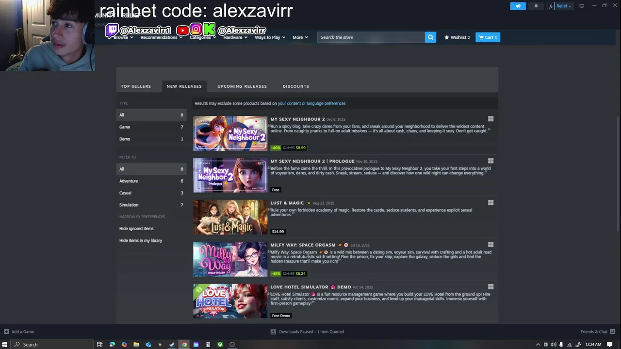
Task: Select the New Releases tab
Action: coord(184,86)
